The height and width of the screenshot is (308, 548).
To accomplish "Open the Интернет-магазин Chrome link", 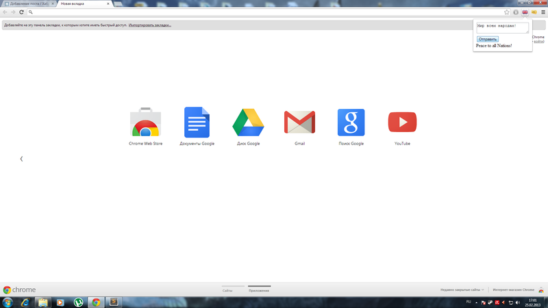I will pos(513,290).
